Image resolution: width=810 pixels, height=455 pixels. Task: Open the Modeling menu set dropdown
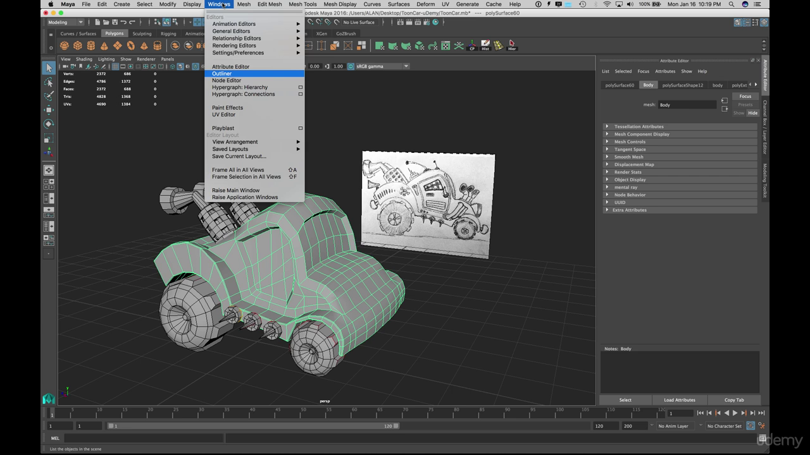click(65, 22)
